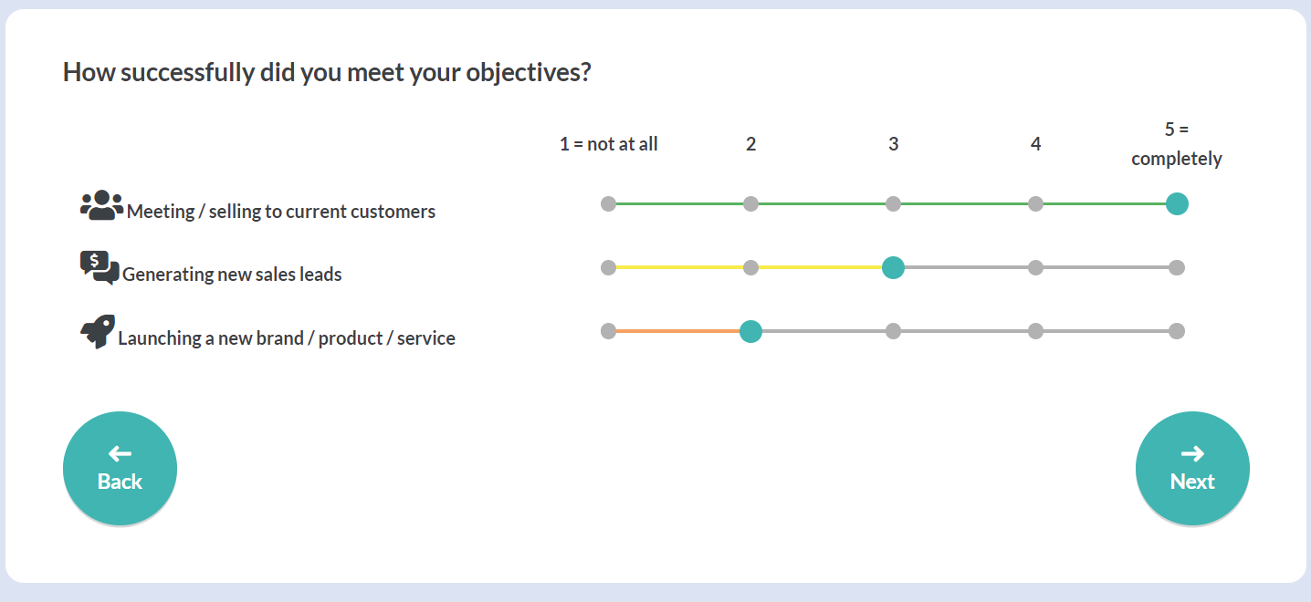Image resolution: width=1311 pixels, height=602 pixels.
Task: Click the right arrow in Next button
Action: (1192, 453)
